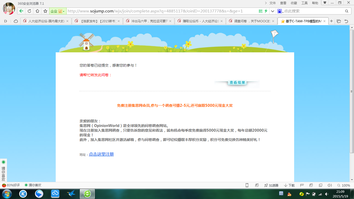The image size is (354, 199).
Task: Switch to the 人大经济论坛-国内最大的 tab
Action: click(46, 21)
